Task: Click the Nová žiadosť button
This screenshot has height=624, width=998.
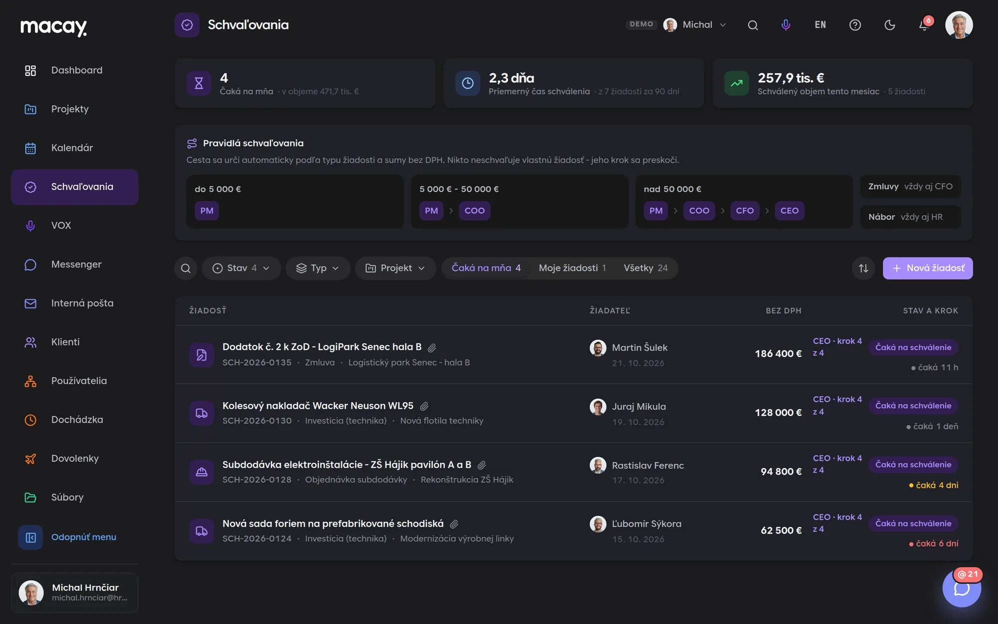Action: point(928,269)
